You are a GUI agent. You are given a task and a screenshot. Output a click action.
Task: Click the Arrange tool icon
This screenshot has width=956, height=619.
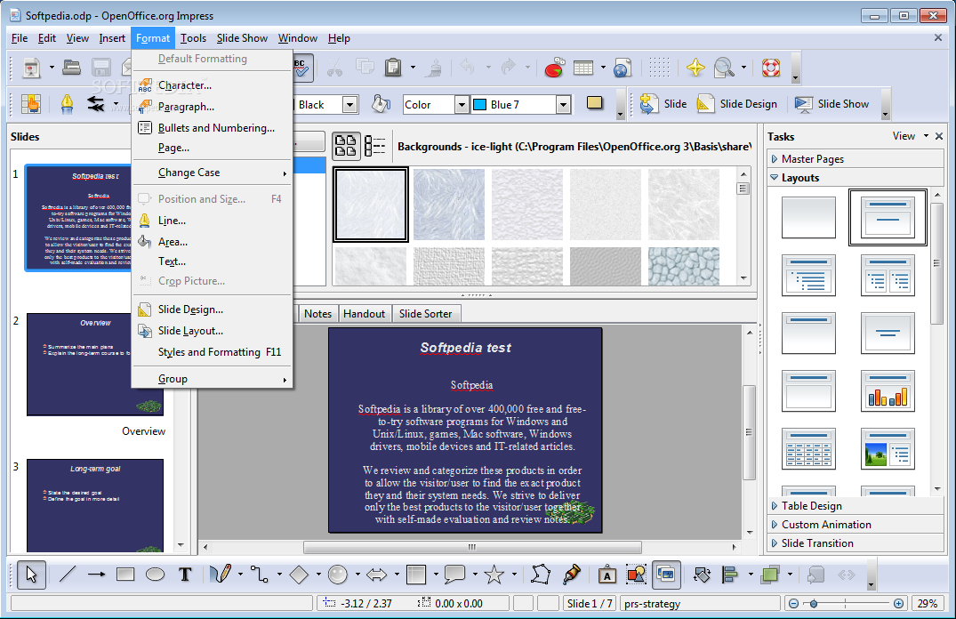(x=770, y=575)
